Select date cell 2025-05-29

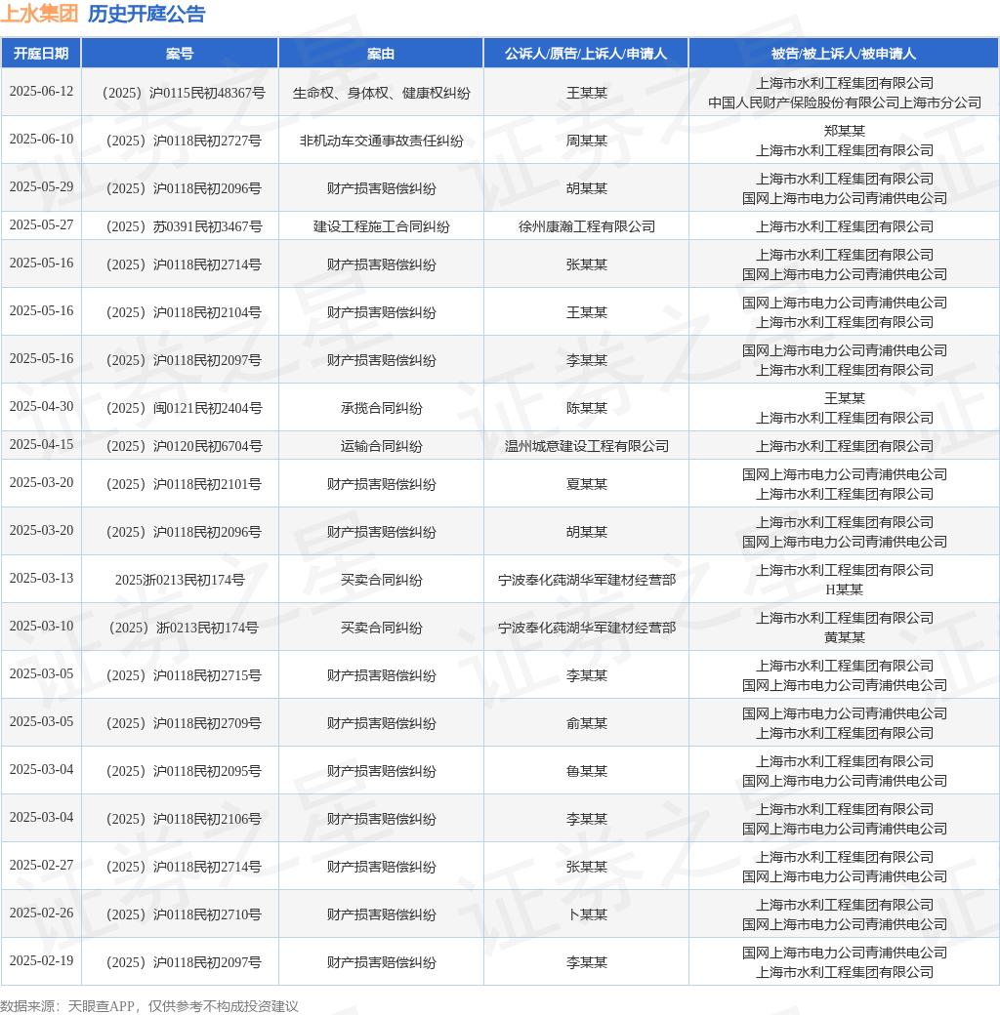coord(41,187)
